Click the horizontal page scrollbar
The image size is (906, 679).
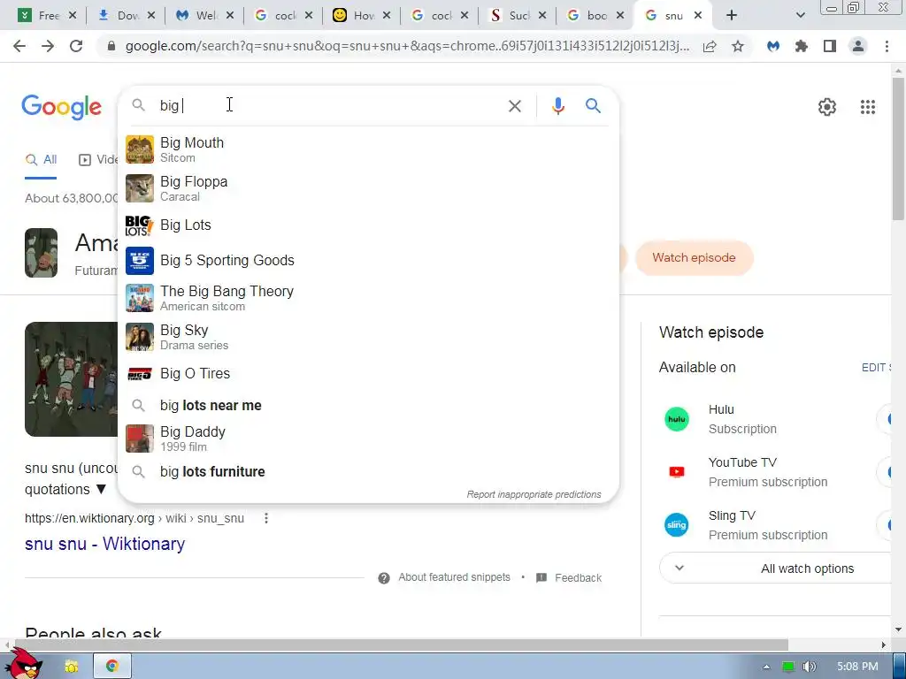(400, 645)
